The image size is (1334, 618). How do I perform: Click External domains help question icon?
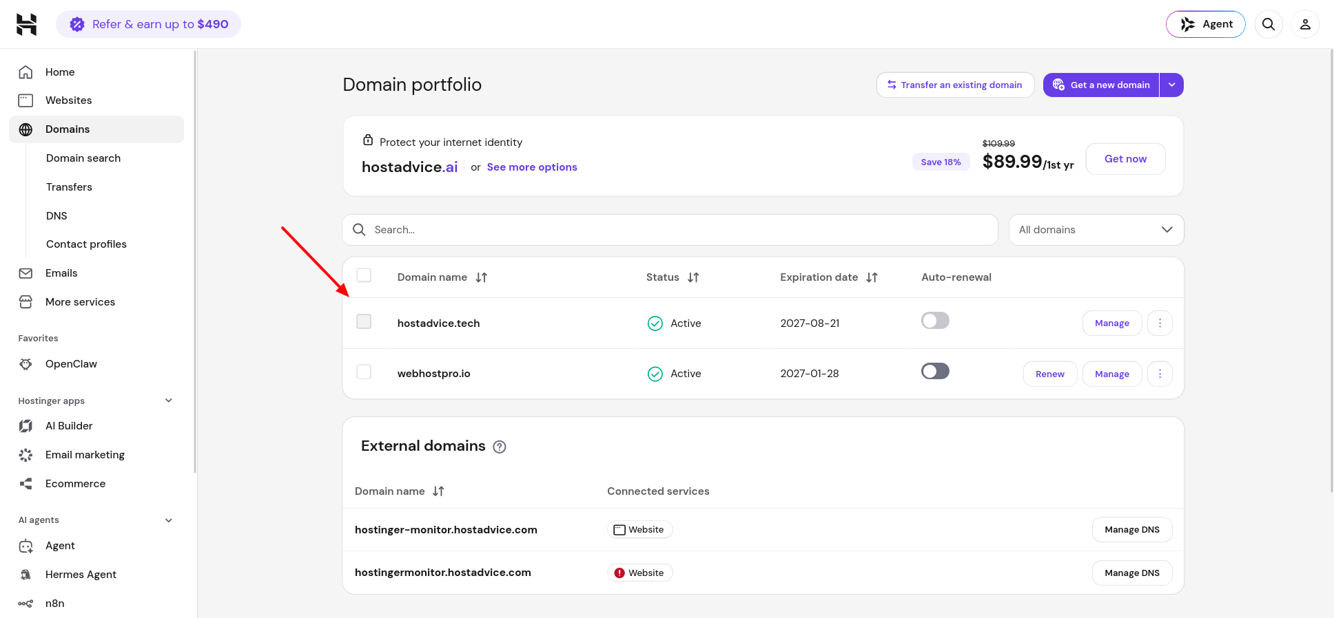[500, 447]
